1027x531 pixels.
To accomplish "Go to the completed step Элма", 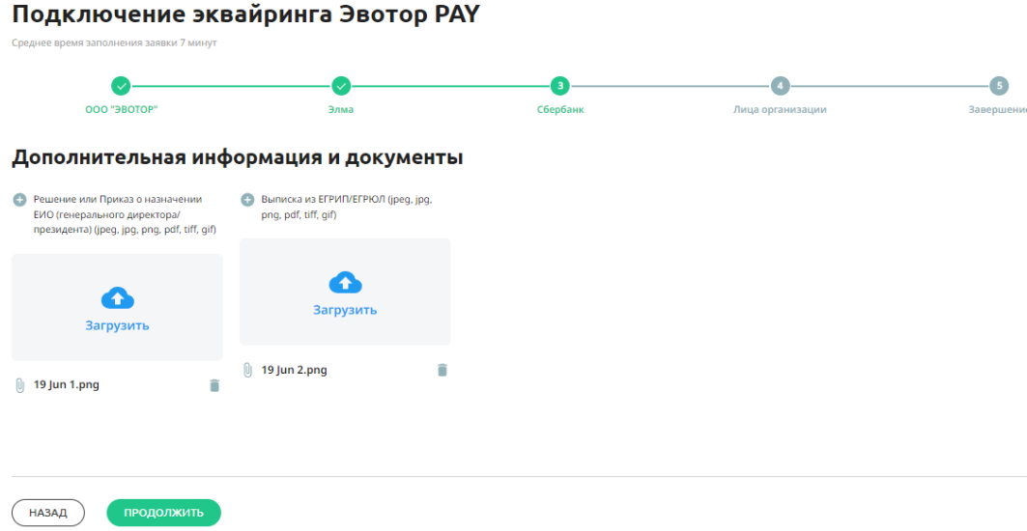I will 341,86.
